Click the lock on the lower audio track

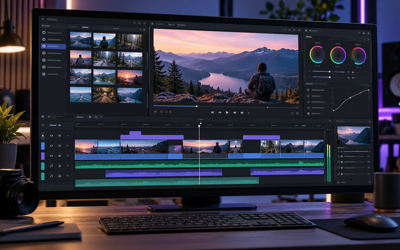pyautogui.click(x=60, y=176)
